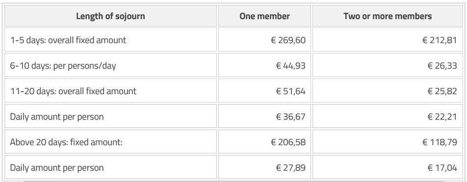The height and width of the screenshot is (182, 467).
Task: Click the 'Length of sojourn' column header
Action: (x=110, y=16)
